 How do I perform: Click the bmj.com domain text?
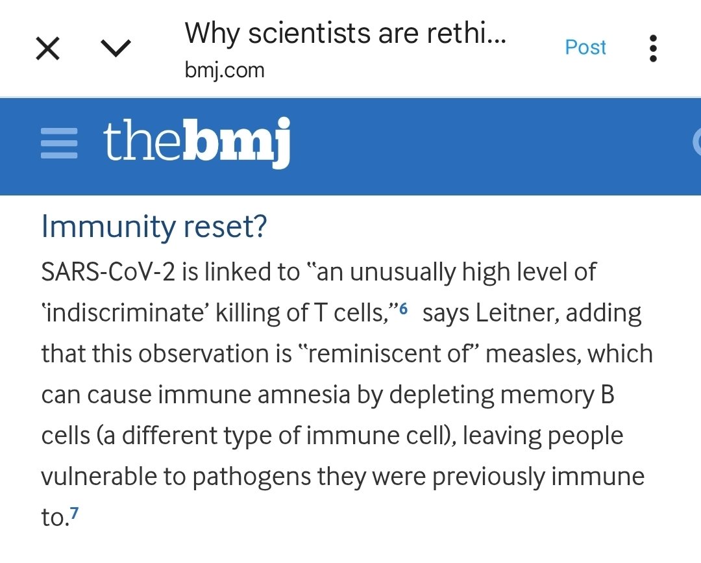pos(225,69)
